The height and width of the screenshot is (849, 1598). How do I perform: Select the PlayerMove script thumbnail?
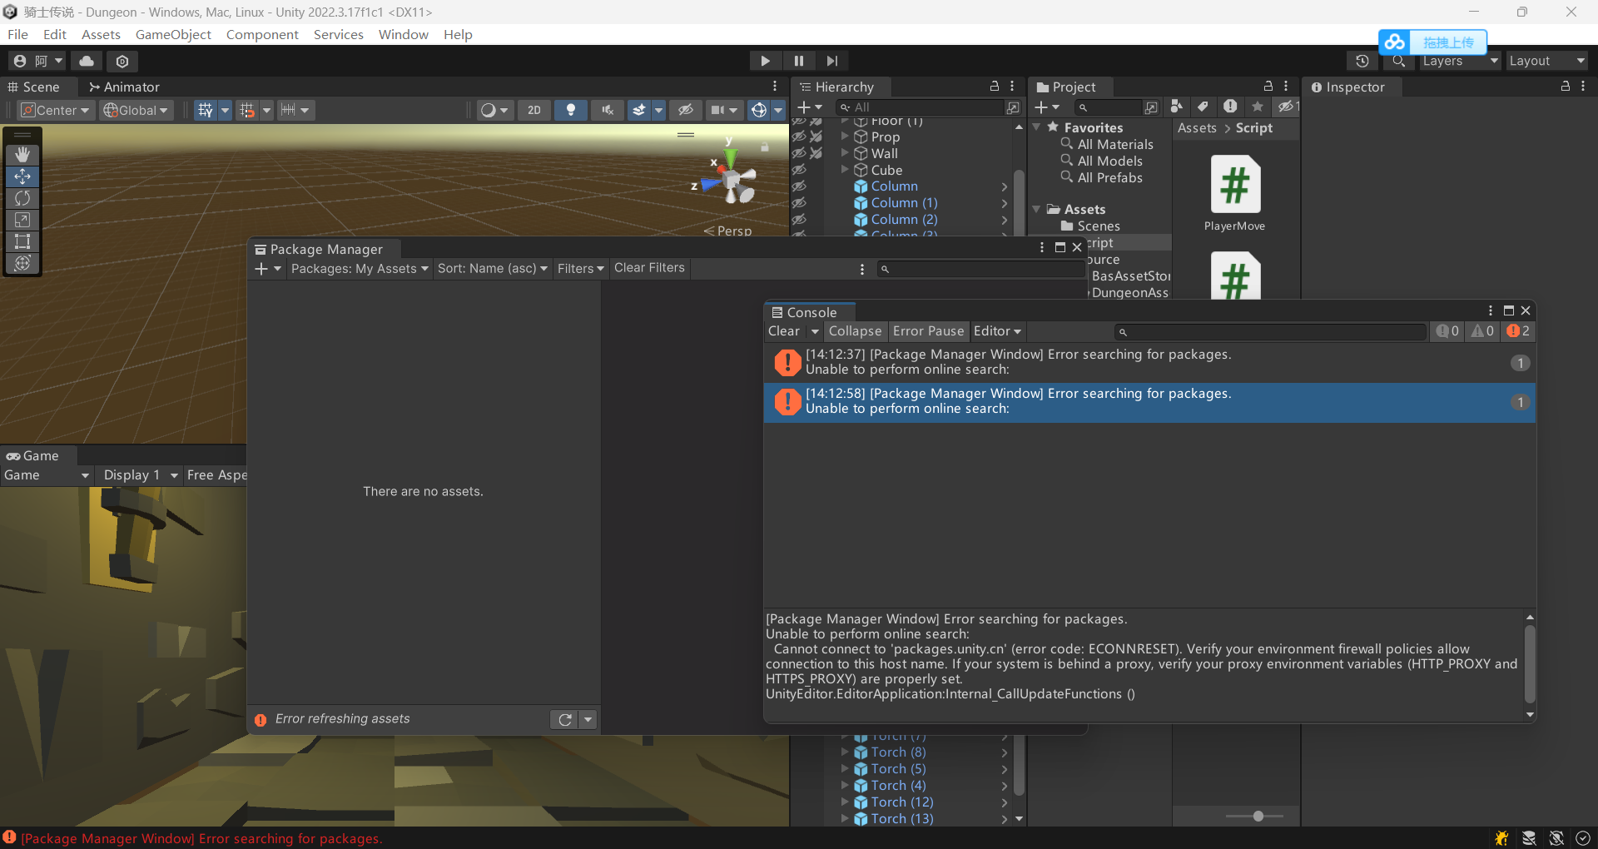pyautogui.click(x=1235, y=186)
